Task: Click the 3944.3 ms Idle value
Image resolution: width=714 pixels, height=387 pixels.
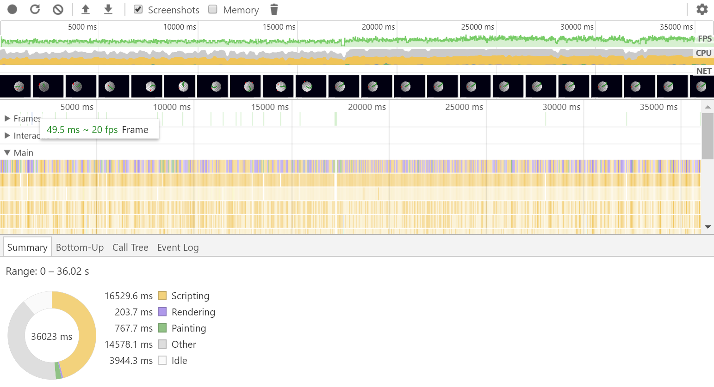Action: (131, 360)
